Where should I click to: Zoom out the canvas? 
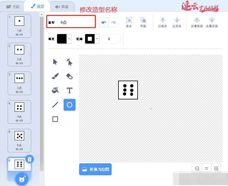[197, 168]
